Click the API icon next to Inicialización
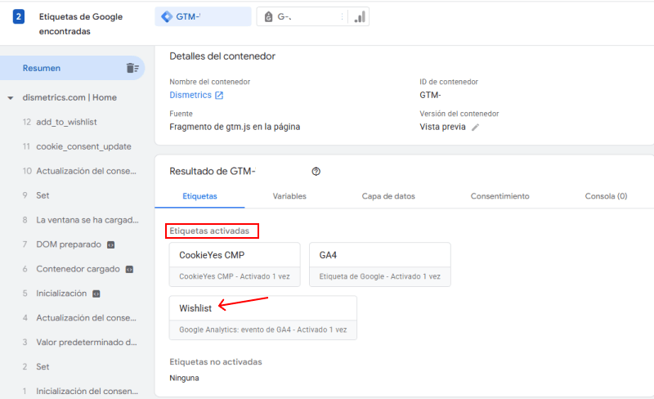 96,294
